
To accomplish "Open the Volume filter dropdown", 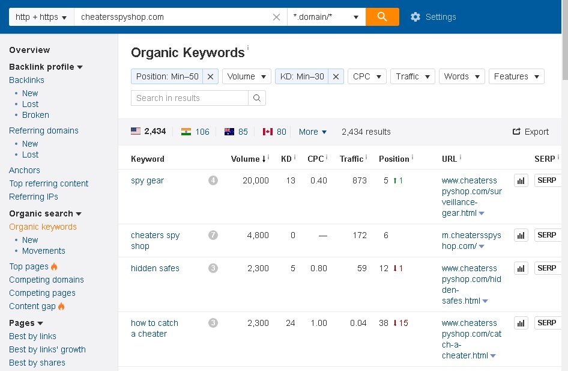I will click(x=246, y=76).
